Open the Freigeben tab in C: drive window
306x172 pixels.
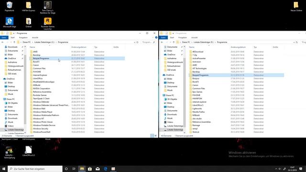pyautogui.click(x=23, y=37)
